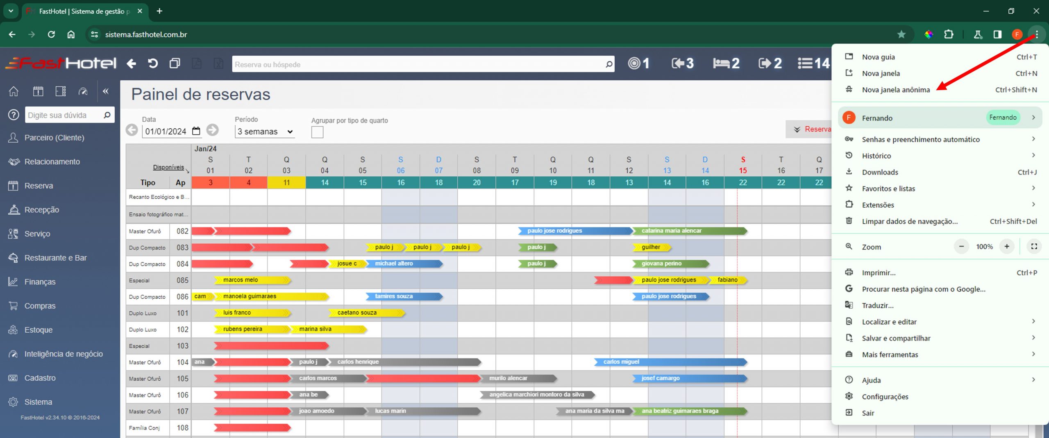The height and width of the screenshot is (438, 1049).
Task: Click the check-out counter icon showing 2
Action: tap(770, 63)
